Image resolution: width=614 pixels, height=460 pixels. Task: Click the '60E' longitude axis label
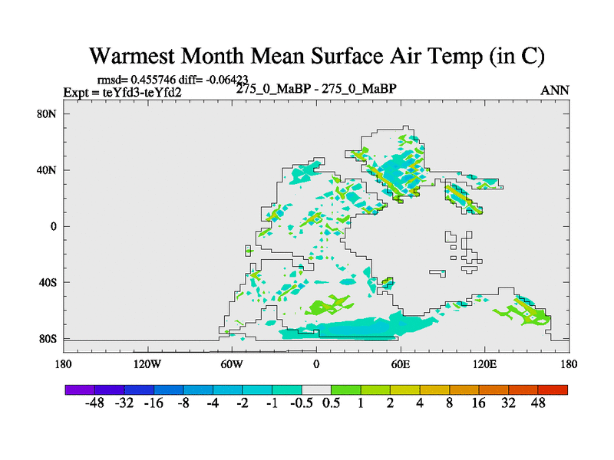400,362
